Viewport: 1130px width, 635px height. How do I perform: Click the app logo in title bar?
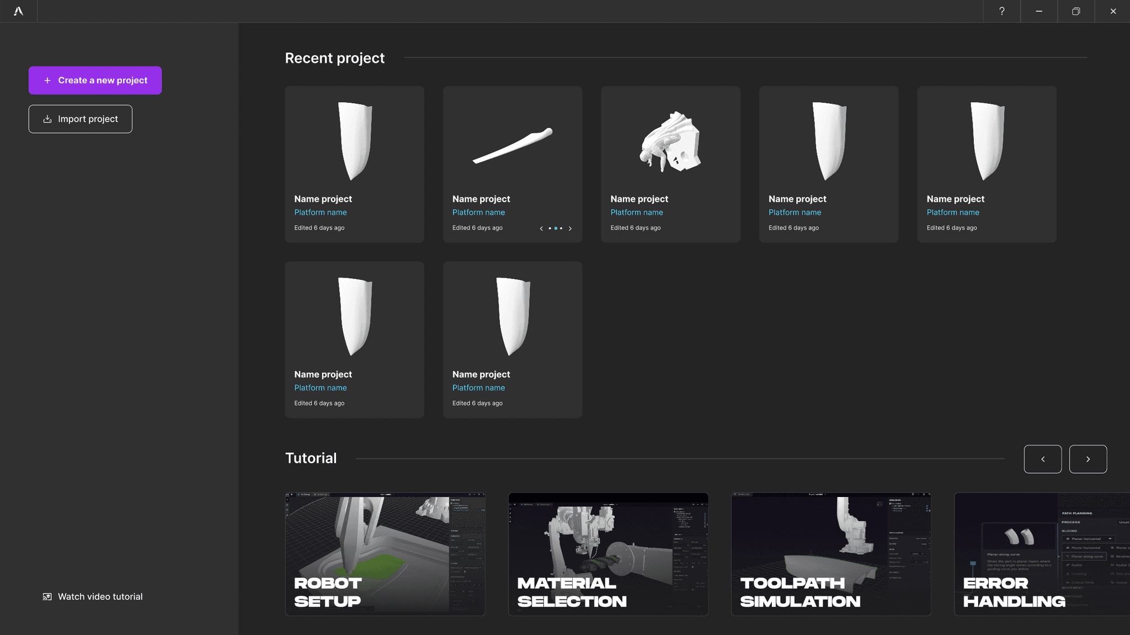pyautogui.click(x=18, y=11)
